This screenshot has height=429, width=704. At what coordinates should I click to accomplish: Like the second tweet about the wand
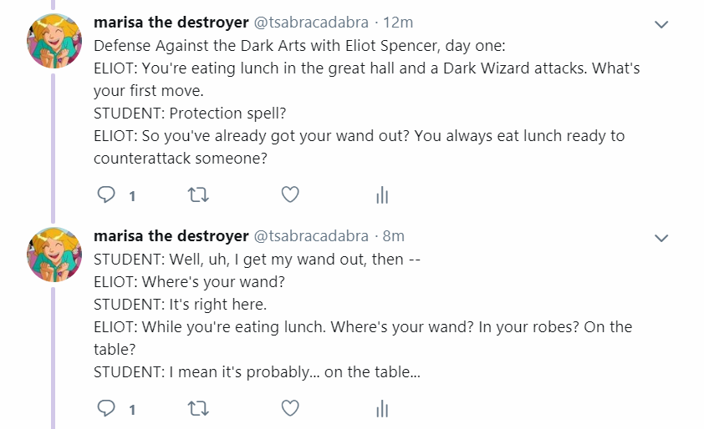point(289,409)
